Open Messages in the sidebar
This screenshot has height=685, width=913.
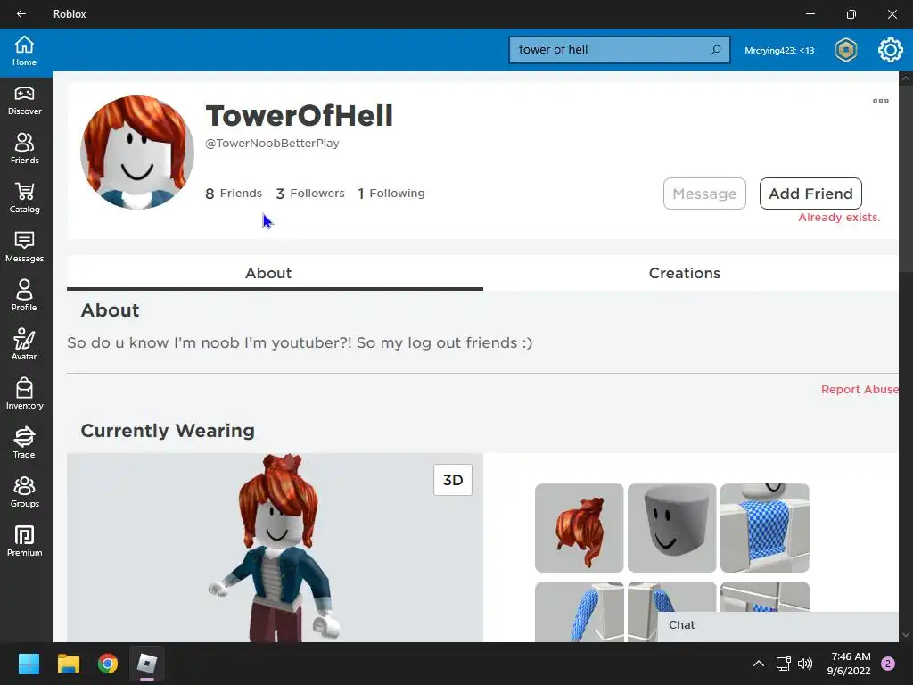(24, 247)
